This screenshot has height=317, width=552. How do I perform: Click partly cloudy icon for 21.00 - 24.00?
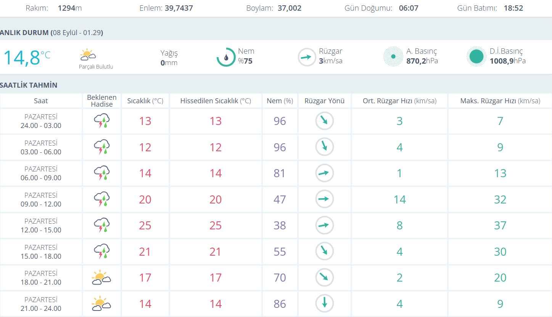tap(101, 304)
